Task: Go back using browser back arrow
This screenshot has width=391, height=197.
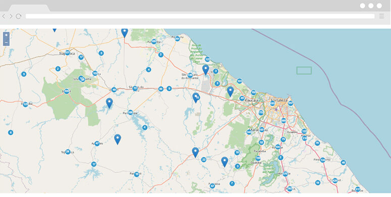Action: (4, 17)
